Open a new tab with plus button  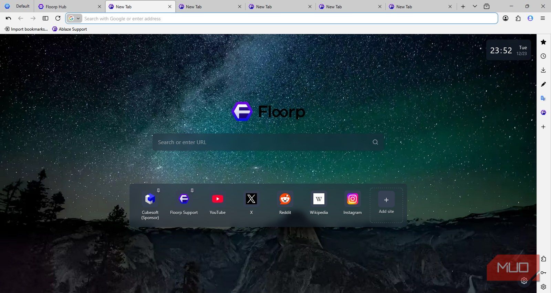[x=463, y=7]
